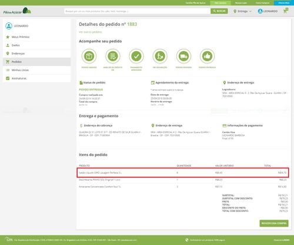This screenshot has height=245, width=294.
Task: Click the thumbs-up order delivered icon
Action: click(207, 56)
